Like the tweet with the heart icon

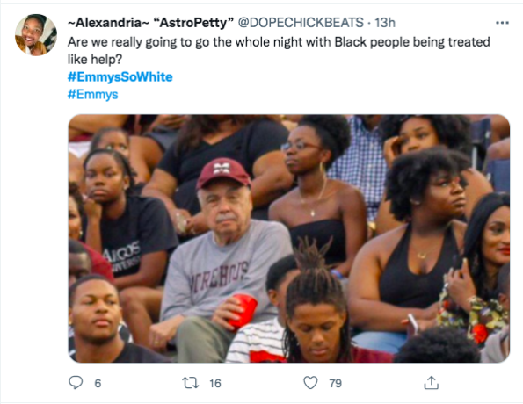click(x=310, y=383)
